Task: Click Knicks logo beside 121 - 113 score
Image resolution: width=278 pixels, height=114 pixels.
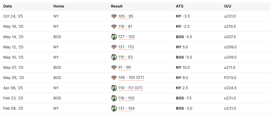Action: click(114, 47)
